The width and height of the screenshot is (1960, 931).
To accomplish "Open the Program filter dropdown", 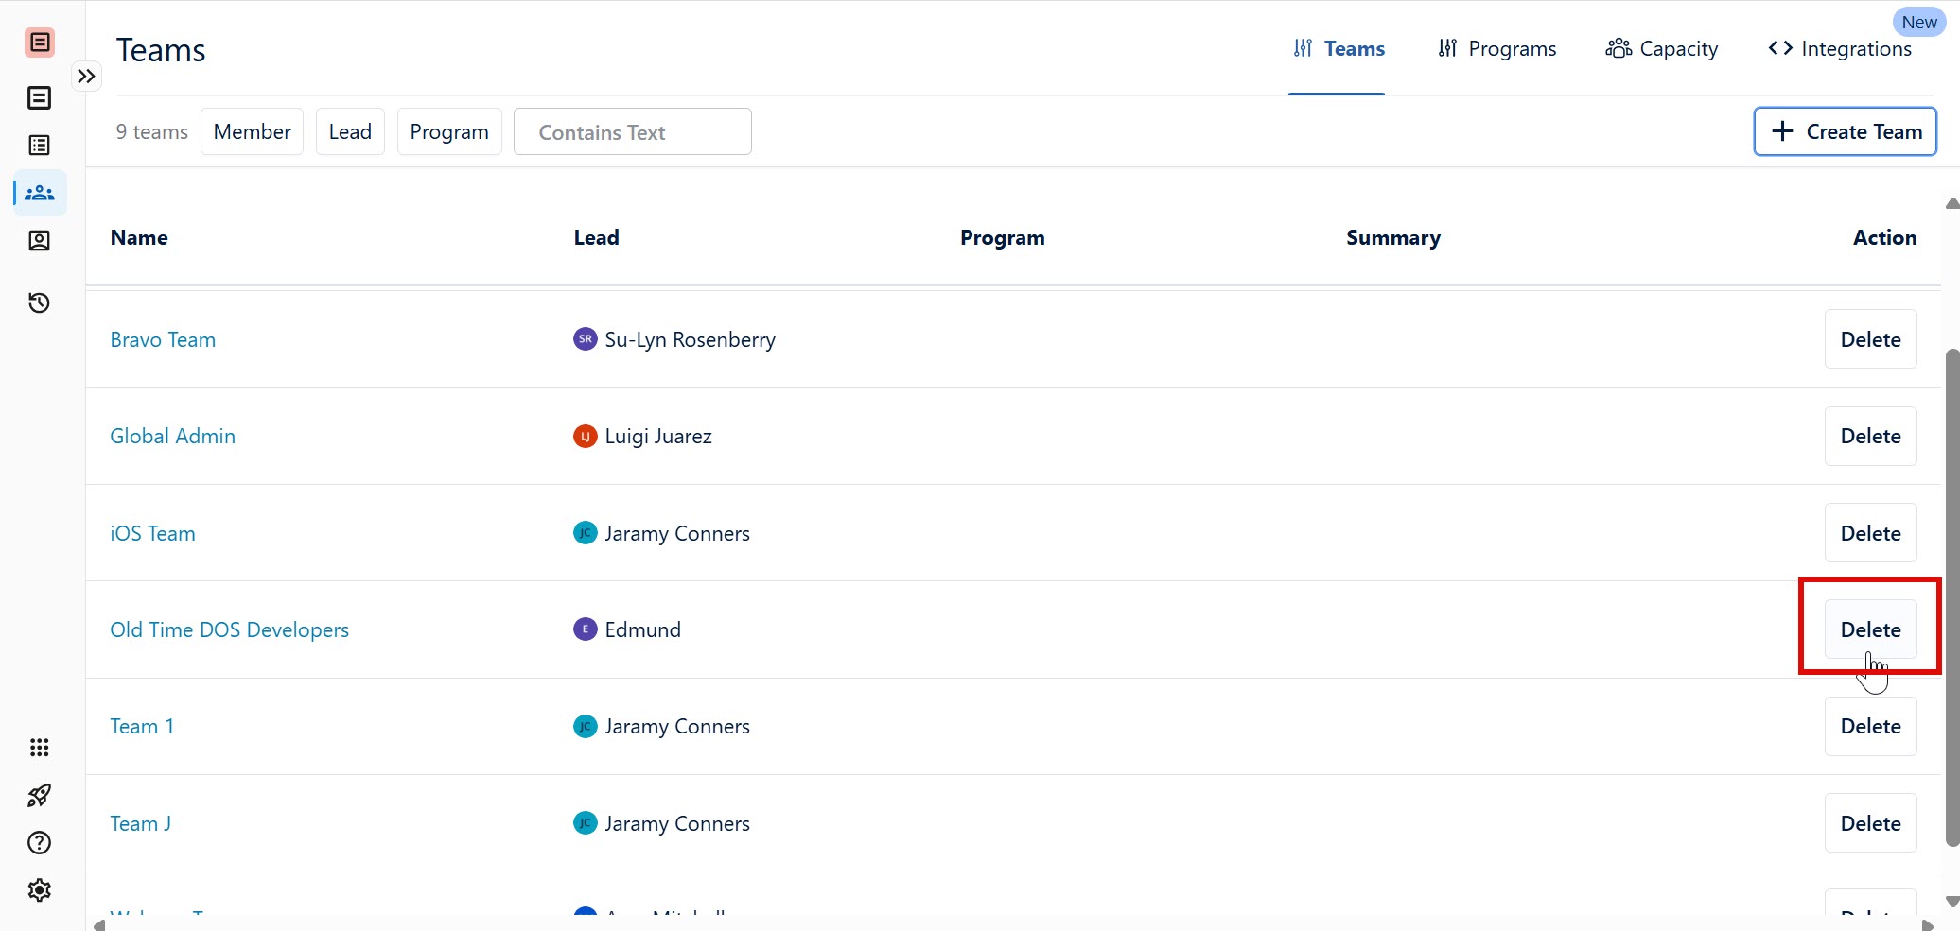I will coord(449,131).
